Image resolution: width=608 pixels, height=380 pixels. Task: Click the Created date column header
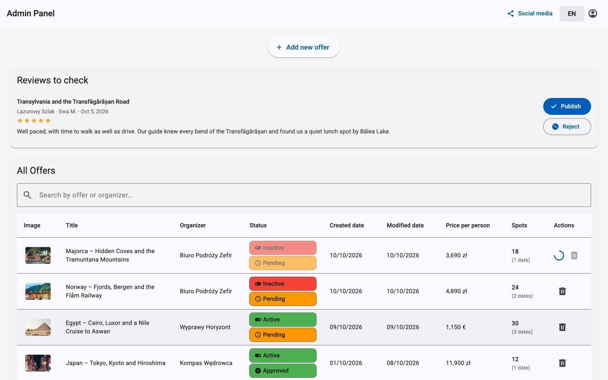click(347, 225)
